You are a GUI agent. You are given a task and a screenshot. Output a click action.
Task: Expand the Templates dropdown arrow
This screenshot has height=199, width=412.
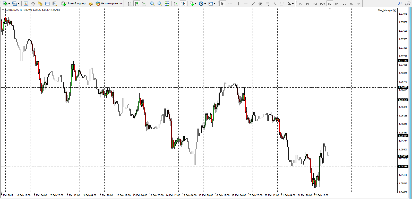coord(214,4)
